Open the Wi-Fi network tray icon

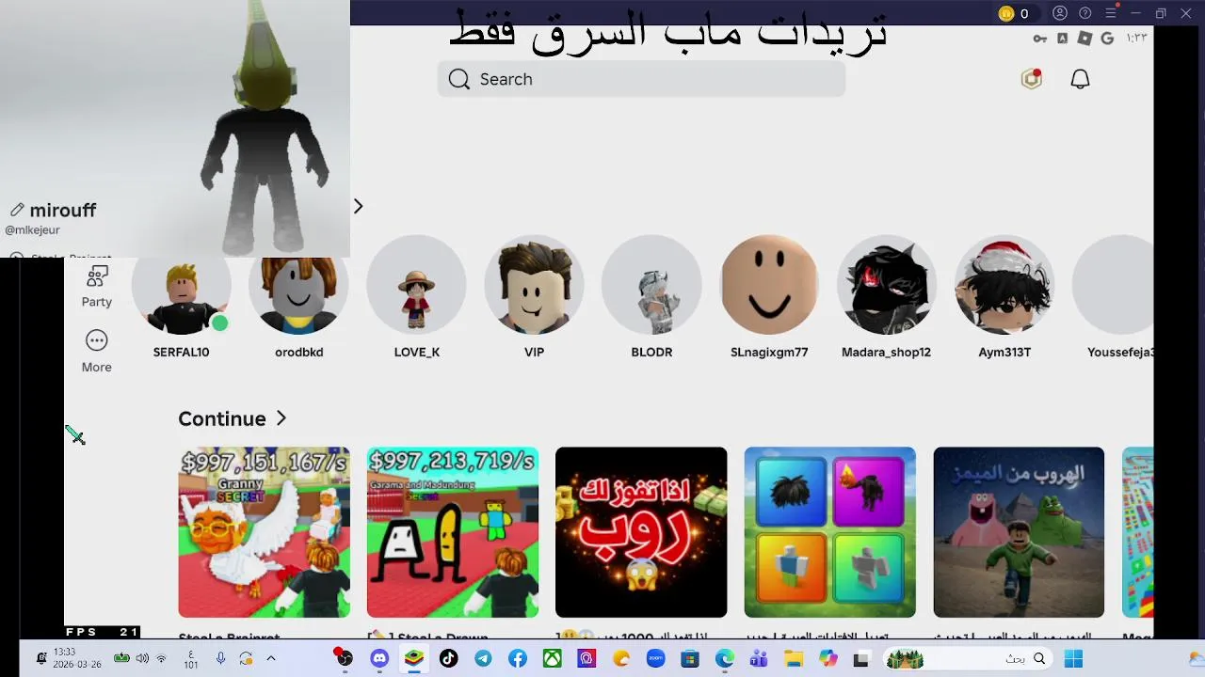click(x=161, y=659)
